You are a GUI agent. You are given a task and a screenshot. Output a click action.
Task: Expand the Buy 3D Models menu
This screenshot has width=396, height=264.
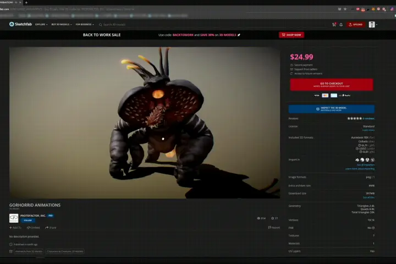pyautogui.click(x=62, y=25)
